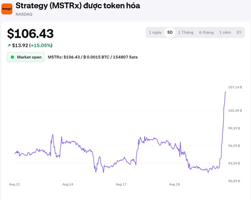Click the 93,59 $ price axis label

click(x=234, y=163)
